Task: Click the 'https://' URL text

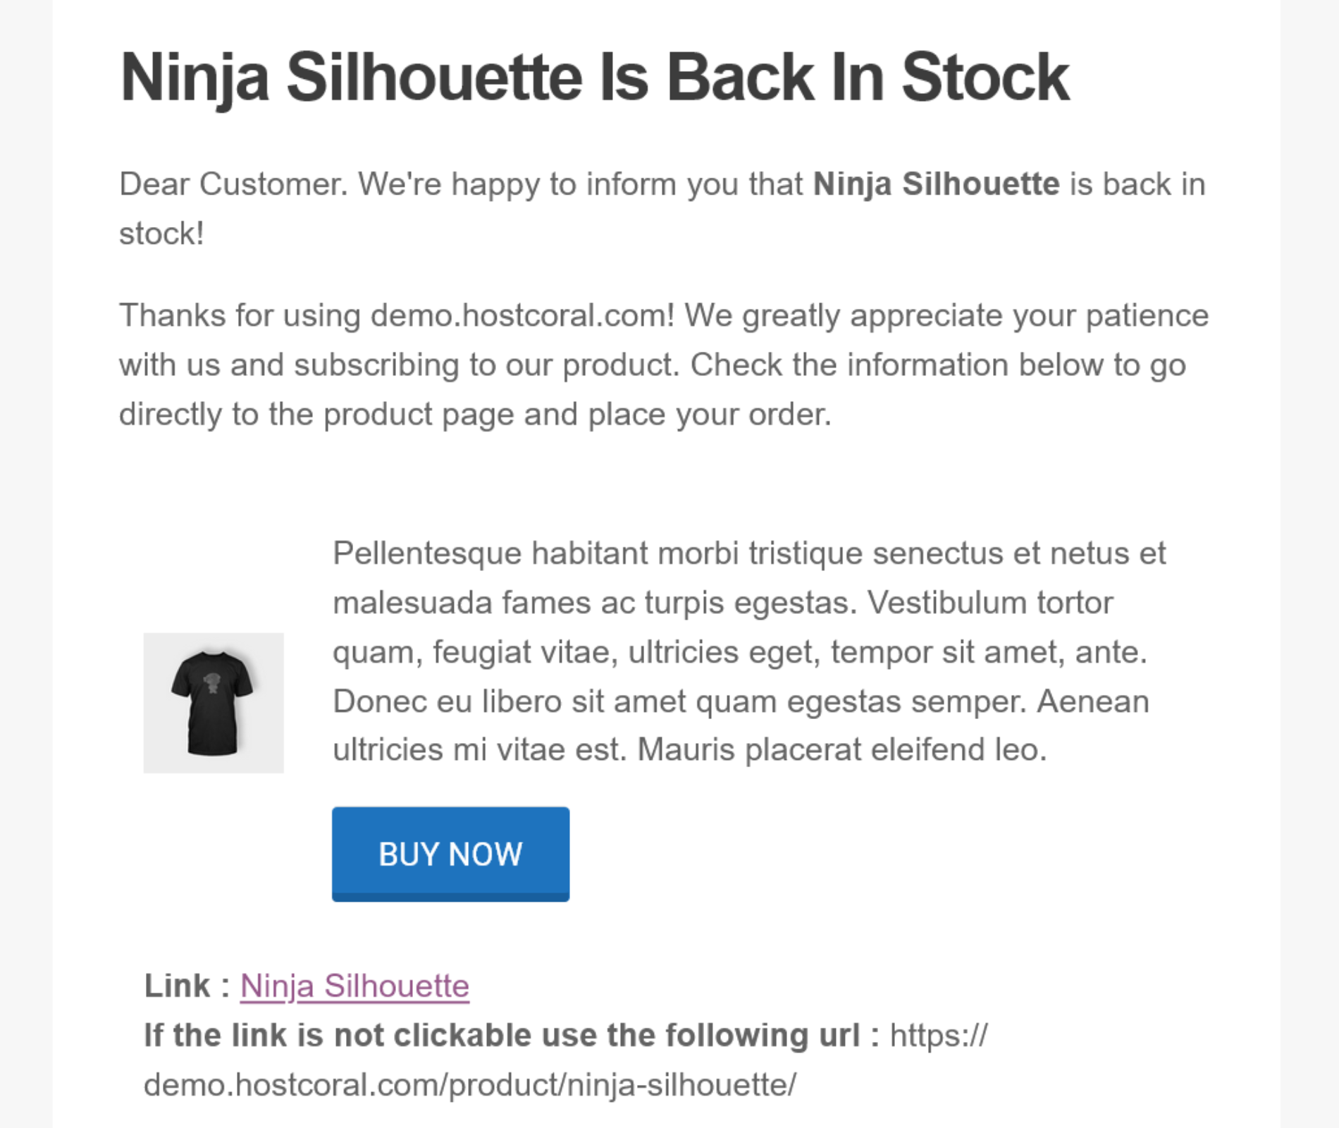Action: click(x=938, y=1036)
